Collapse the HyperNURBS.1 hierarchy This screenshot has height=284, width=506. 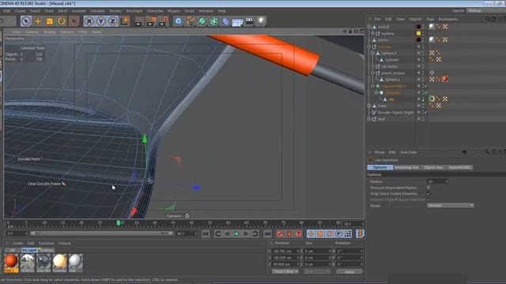coord(372,86)
